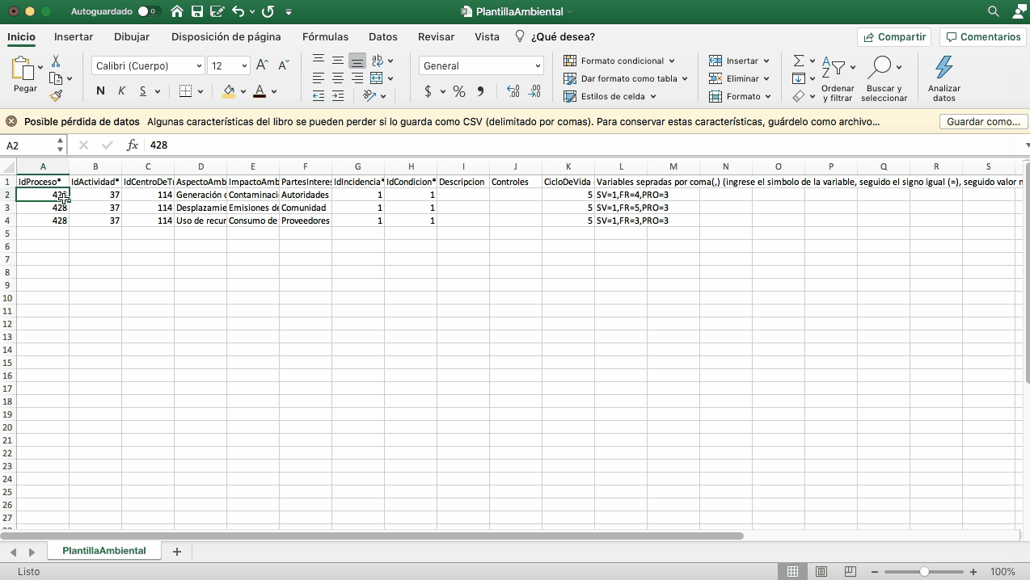Switch to the Revisar tab

tap(436, 36)
